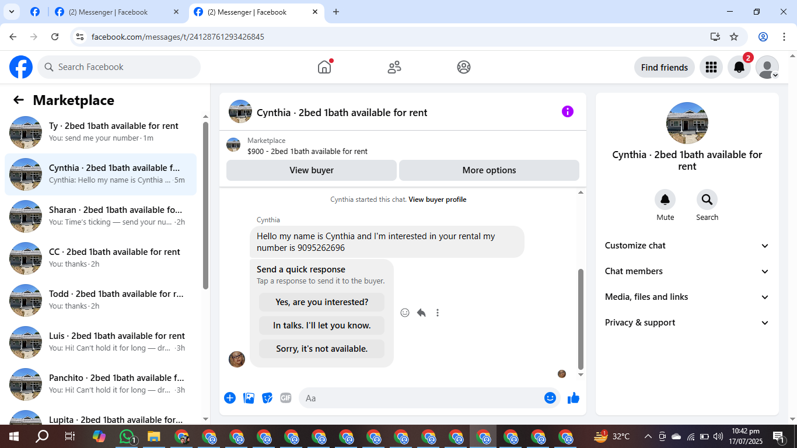Image resolution: width=797 pixels, height=448 pixels.
Task: Open Windows taskbar search
Action: 42,436
